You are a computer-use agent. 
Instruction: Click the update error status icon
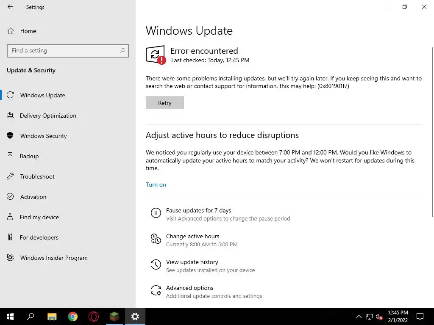point(156,55)
